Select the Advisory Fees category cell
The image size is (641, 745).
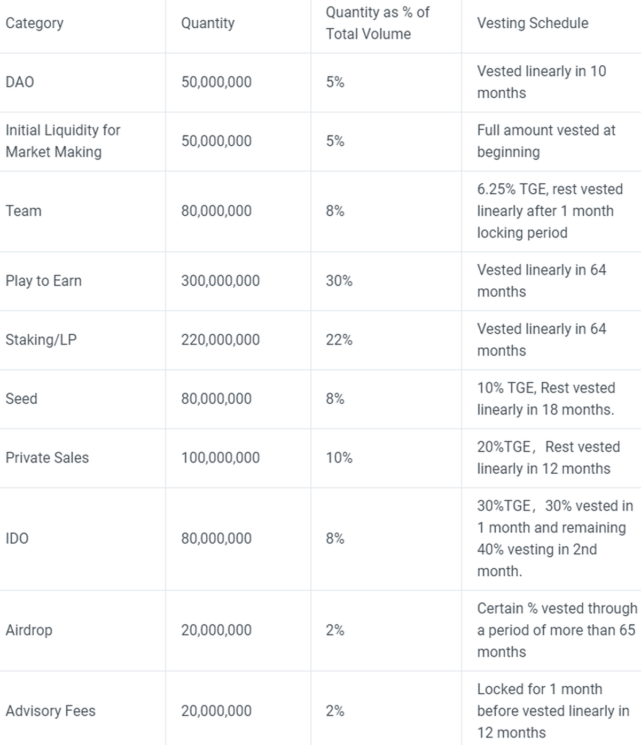coord(50,711)
